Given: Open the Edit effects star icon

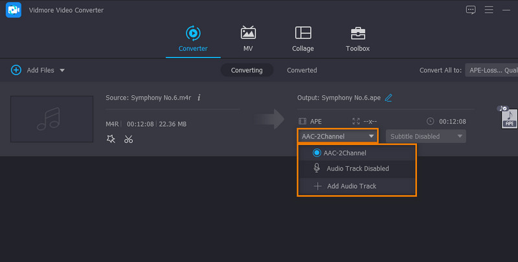Looking at the screenshot, I should 111,138.
